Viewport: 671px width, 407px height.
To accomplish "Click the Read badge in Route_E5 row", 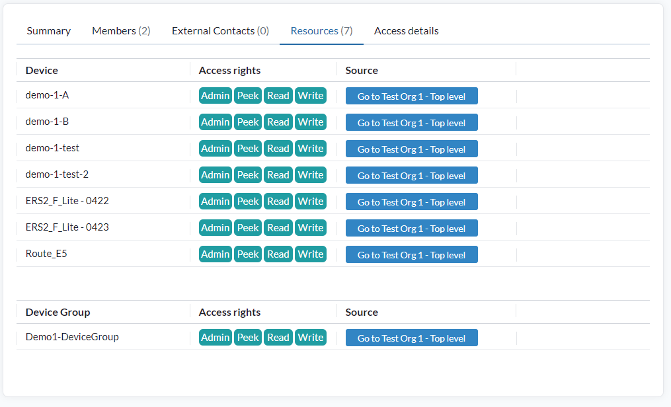I will pyautogui.click(x=278, y=254).
